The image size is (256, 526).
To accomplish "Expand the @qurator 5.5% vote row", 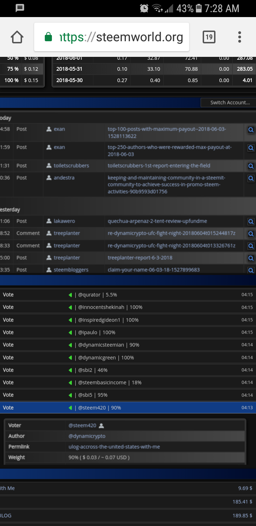I will point(128,295).
